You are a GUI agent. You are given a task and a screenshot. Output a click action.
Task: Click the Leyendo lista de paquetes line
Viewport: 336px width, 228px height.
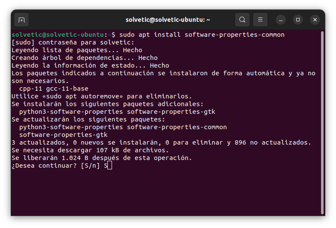click(x=77, y=50)
